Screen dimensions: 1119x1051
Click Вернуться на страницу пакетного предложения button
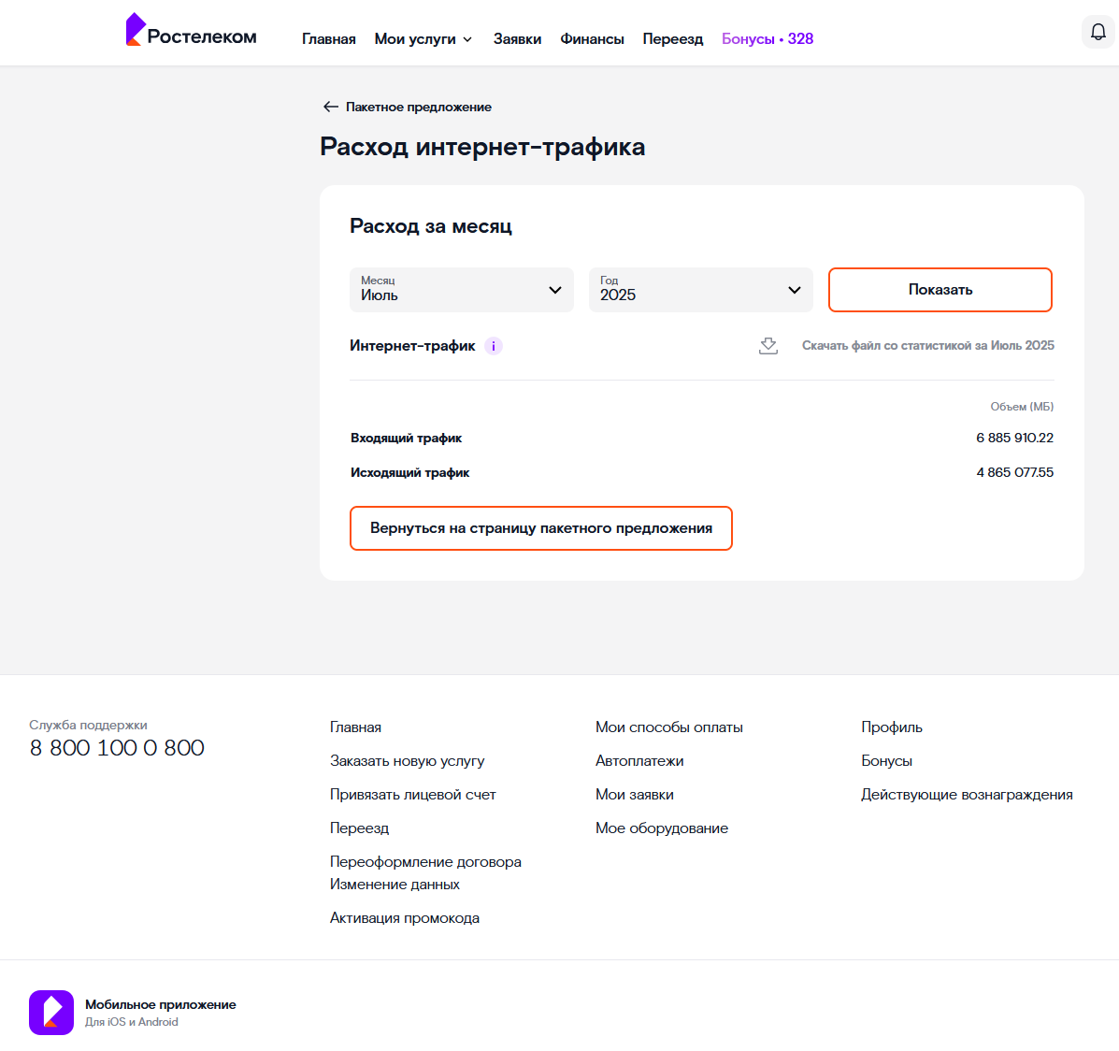pos(541,528)
